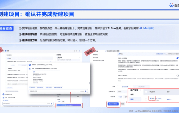Click the 操作 column header
Screen dimensions: 179x113
point(168,92)
